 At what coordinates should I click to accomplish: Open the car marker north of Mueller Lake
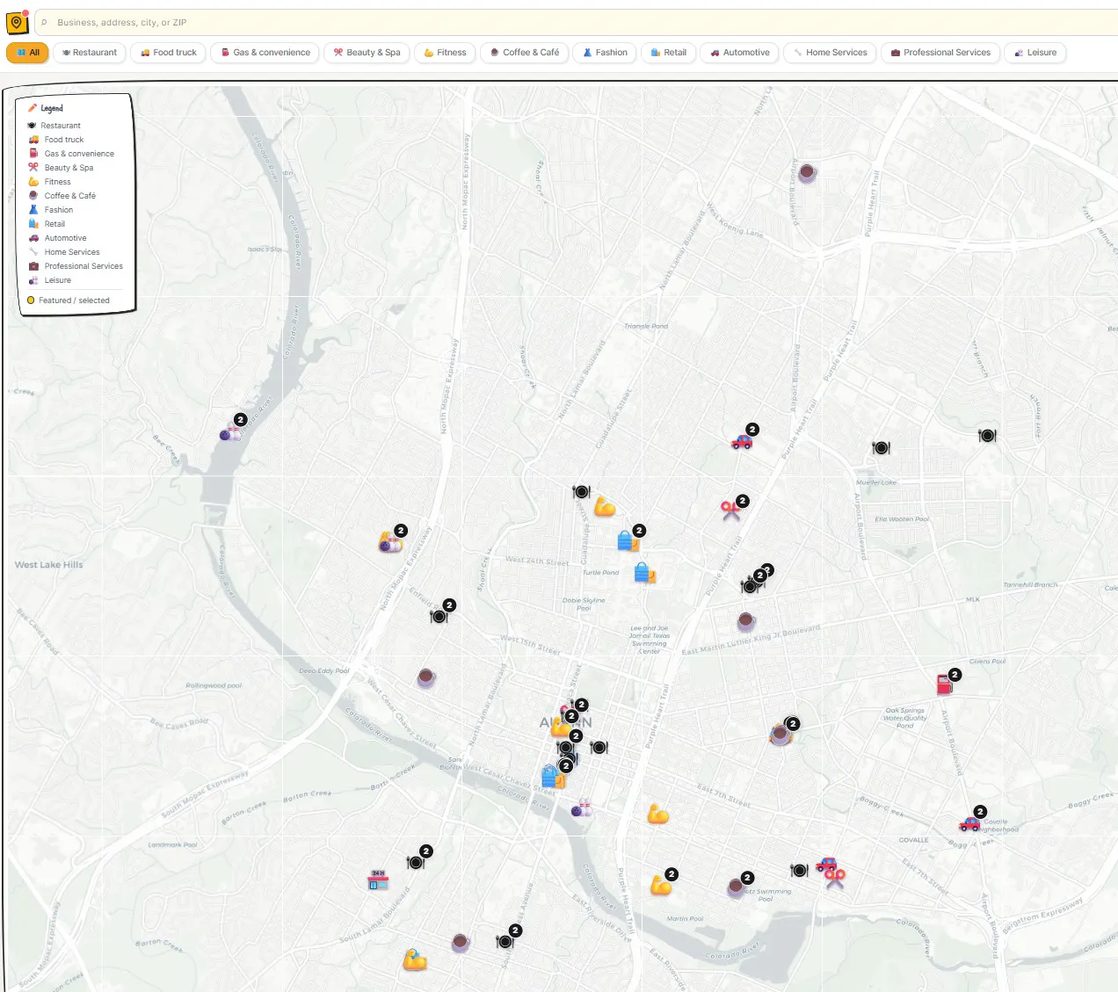pyautogui.click(x=742, y=441)
